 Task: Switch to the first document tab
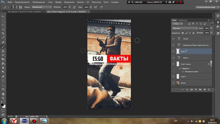pyautogui.click(x=25, y=12)
